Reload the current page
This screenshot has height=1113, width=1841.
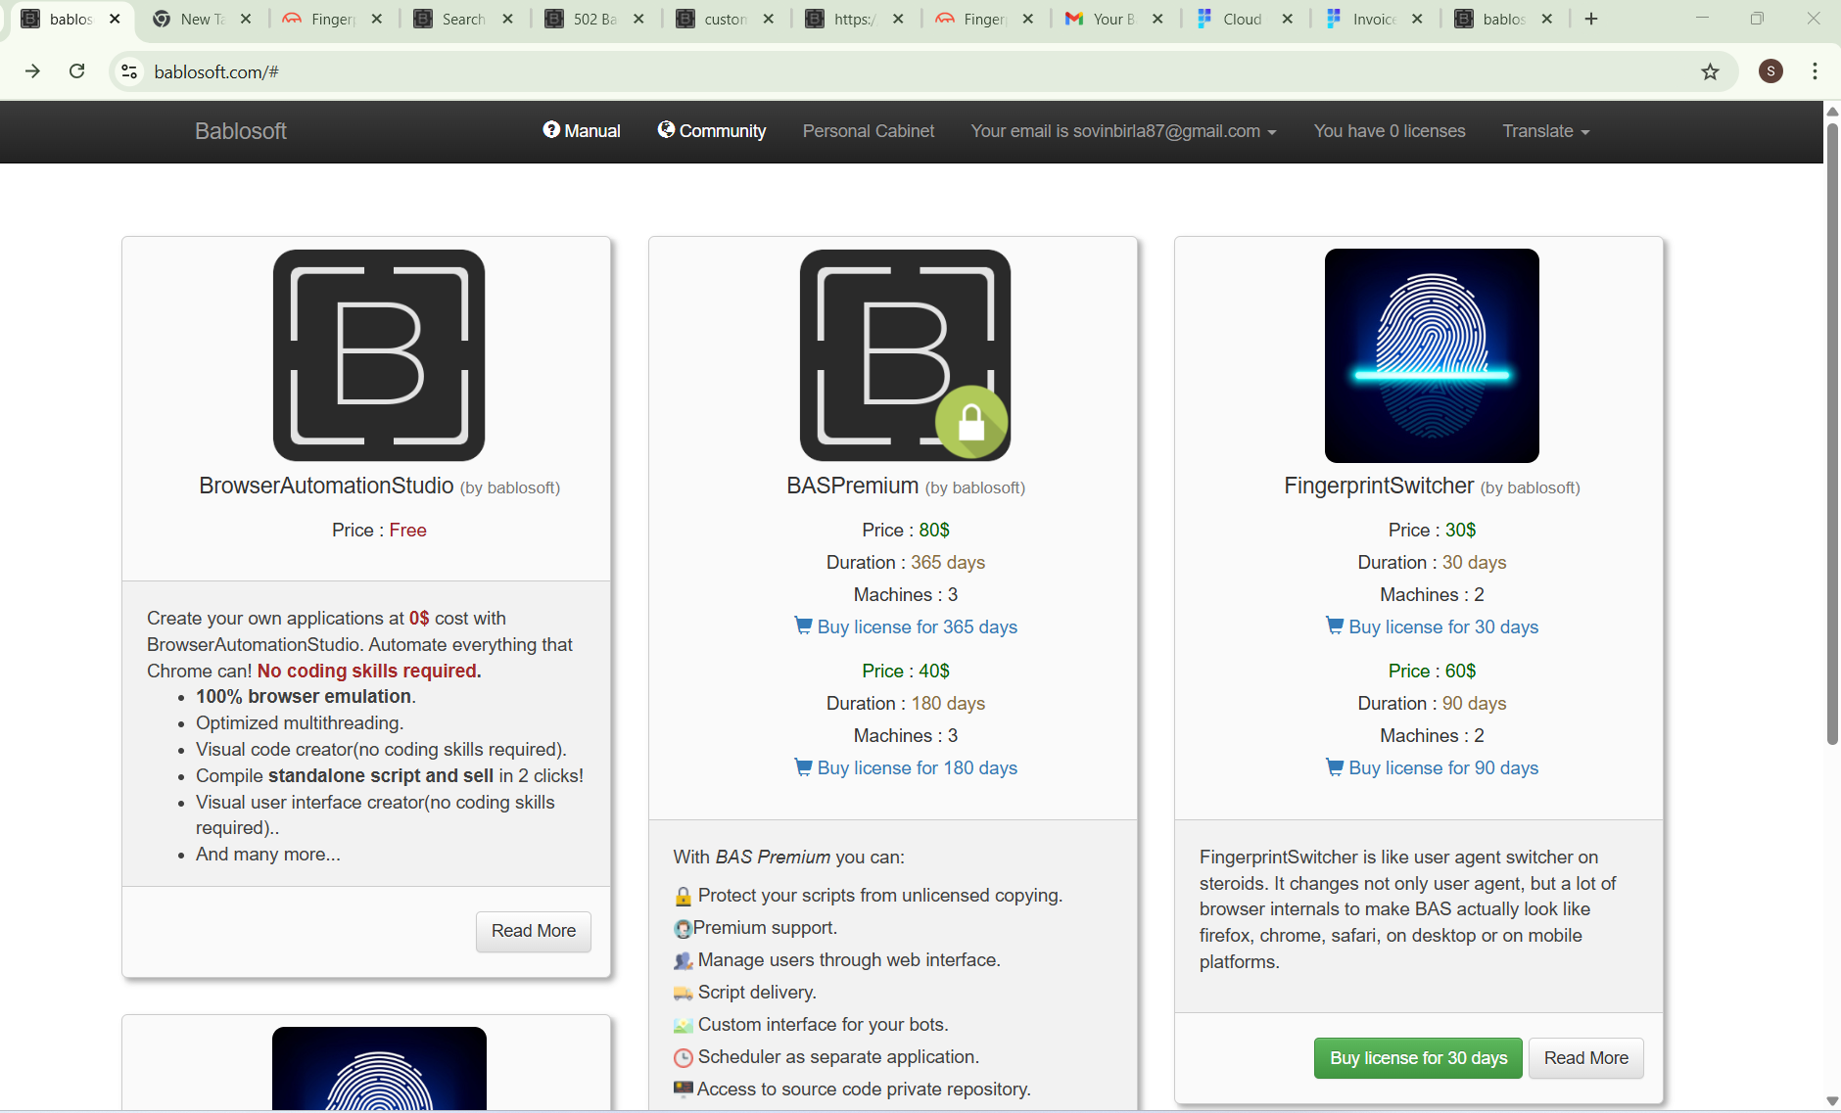(77, 70)
